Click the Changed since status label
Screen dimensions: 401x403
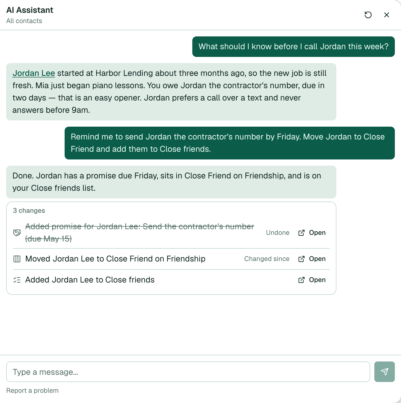pyautogui.click(x=267, y=259)
